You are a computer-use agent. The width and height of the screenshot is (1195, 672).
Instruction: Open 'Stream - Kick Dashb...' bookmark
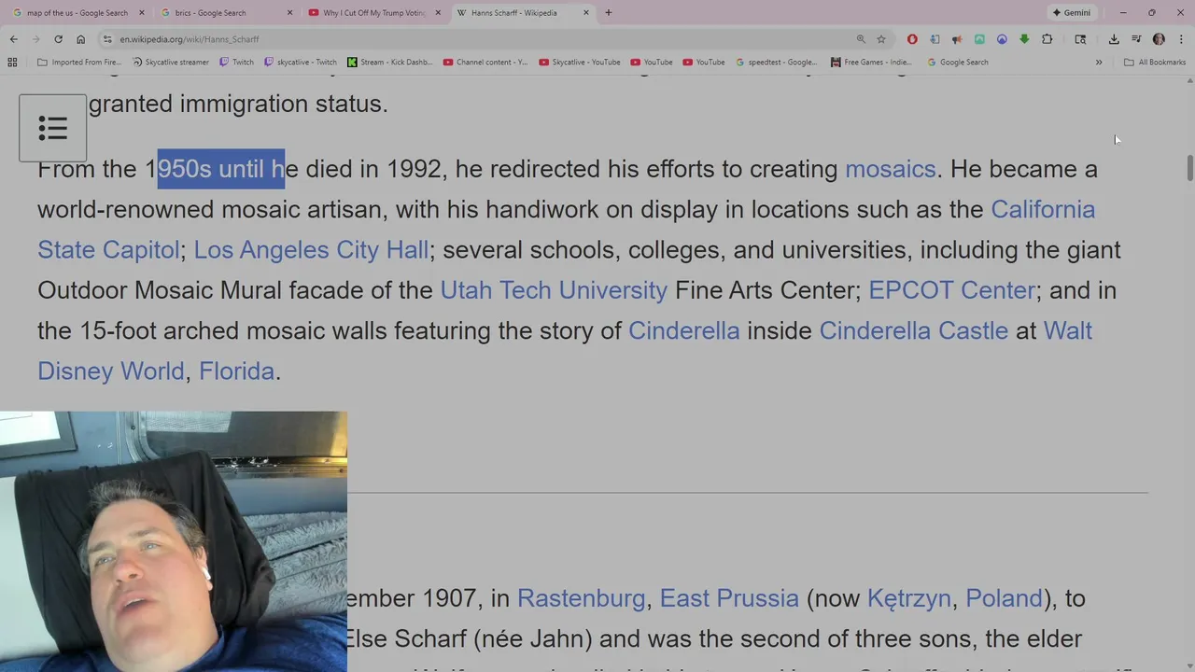click(390, 63)
